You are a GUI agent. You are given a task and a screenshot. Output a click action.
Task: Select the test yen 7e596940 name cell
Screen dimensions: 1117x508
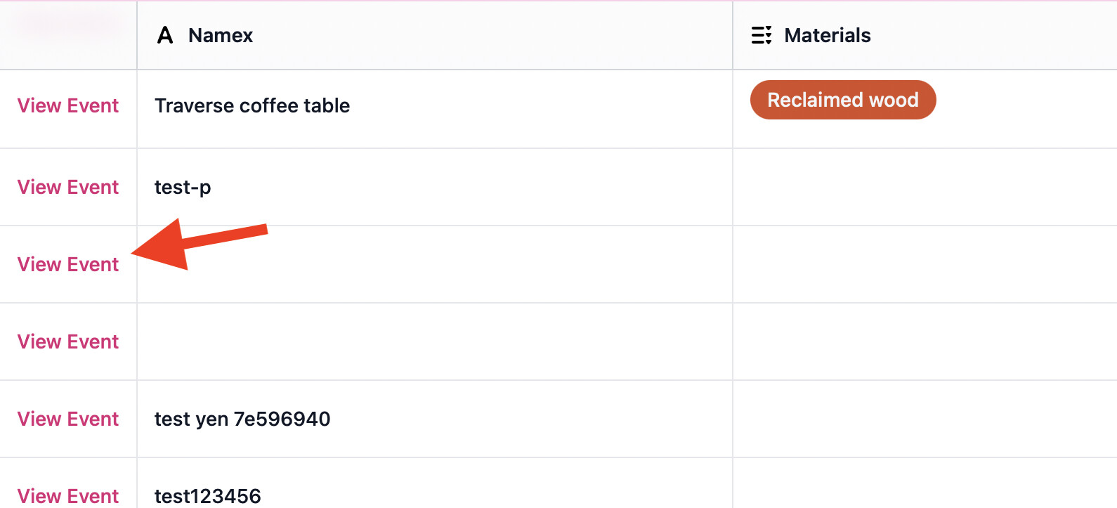point(435,419)
